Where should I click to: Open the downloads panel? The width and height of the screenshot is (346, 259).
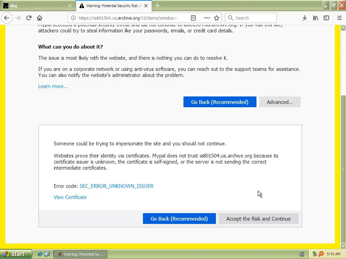(x=305, y=18)
